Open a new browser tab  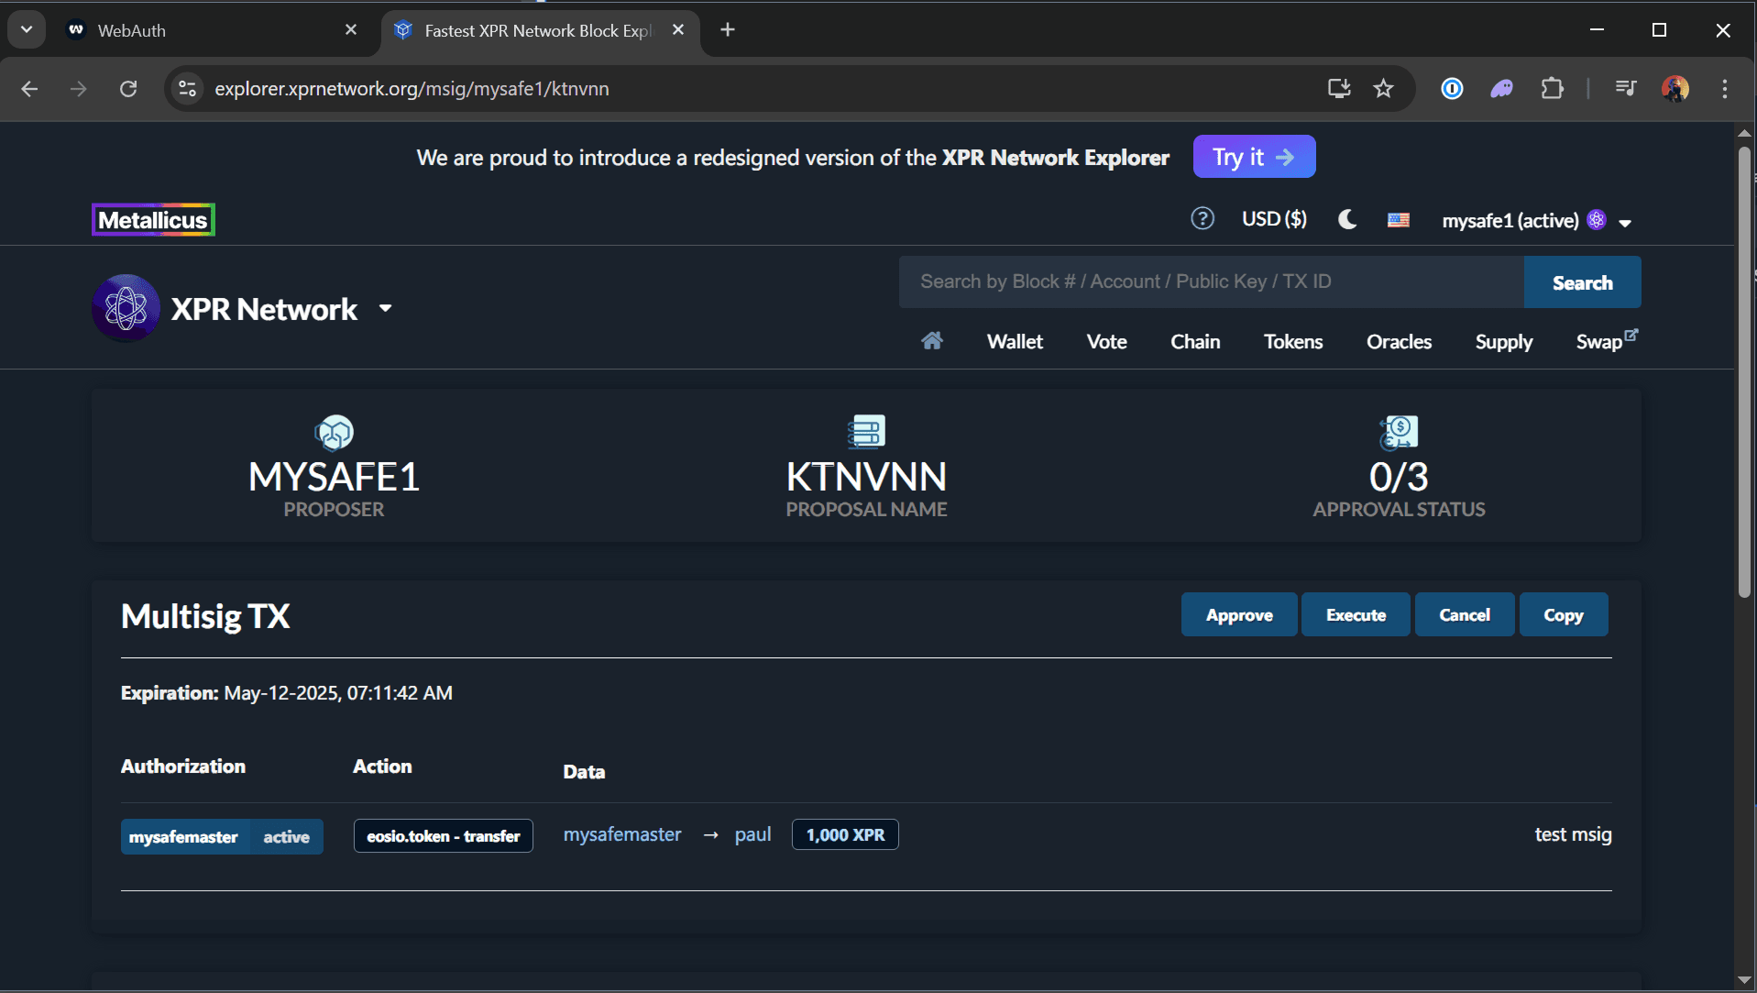point(728,30)
